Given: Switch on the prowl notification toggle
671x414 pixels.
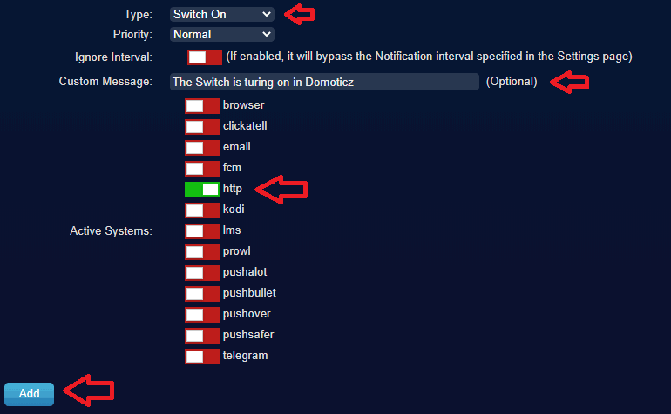Looking at the screenshot, I should [x=202, y=252].
